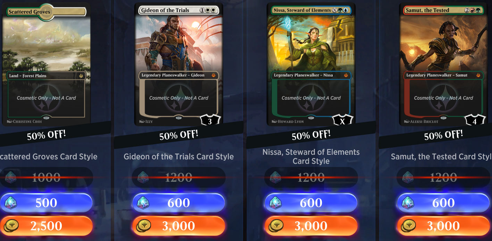Image resolution: width=492 pixels, height=241 pixels.
Task: View Samut, the Tested card art
Action: [443, 64]
